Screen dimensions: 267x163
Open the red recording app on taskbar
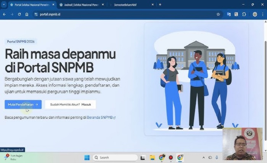(x=171, y=158)
